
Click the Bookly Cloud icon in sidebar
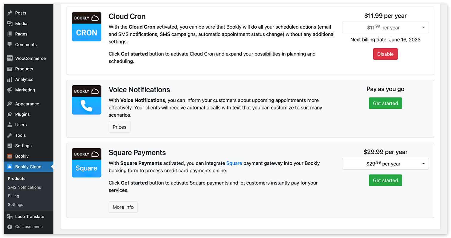(10, 167)
